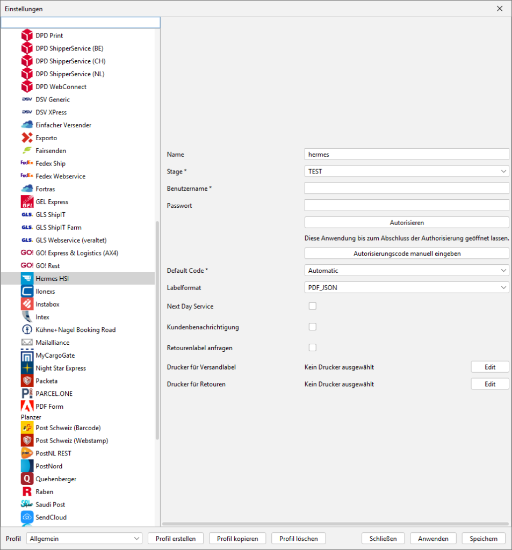Open the PostNord list entry
Screen dimensions: 512x550
(49, 466)
